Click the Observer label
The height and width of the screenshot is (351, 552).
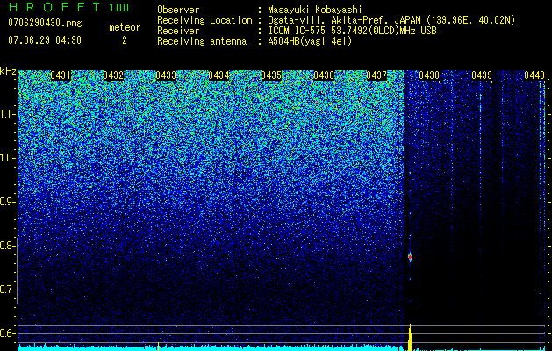click(x=178, y=10)
